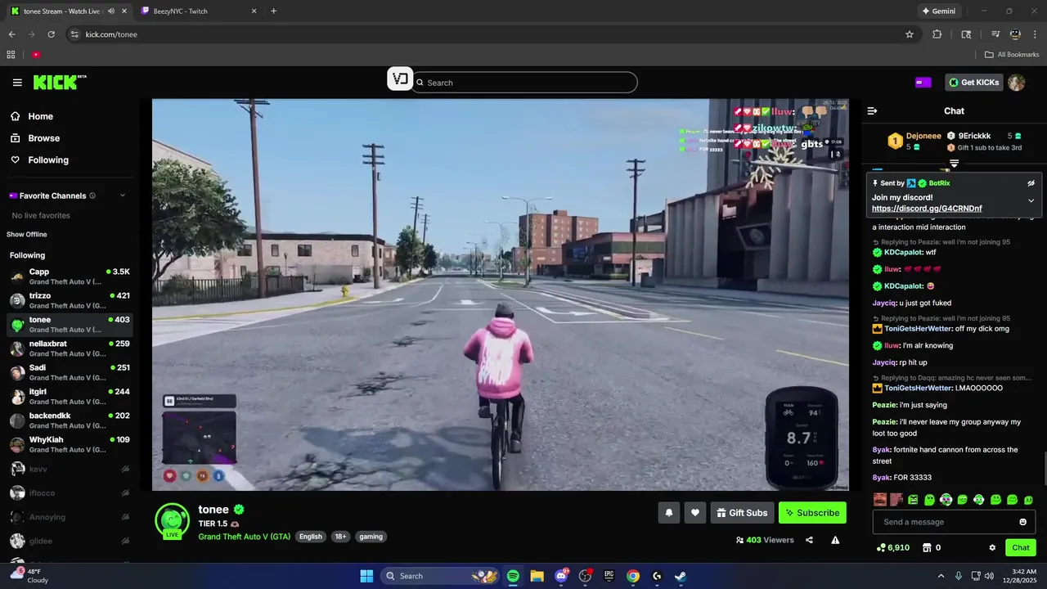The height and width of the screenshot is (589, 1047).
Task: Switch to the BeezyNYC - Twitch tab
Action: click(x=199, y=11)
